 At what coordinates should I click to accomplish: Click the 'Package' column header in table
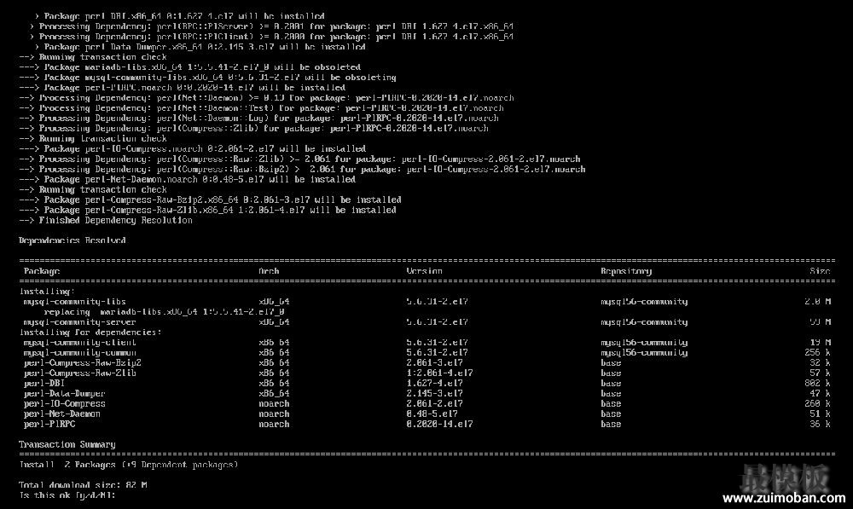pos(42,271)
